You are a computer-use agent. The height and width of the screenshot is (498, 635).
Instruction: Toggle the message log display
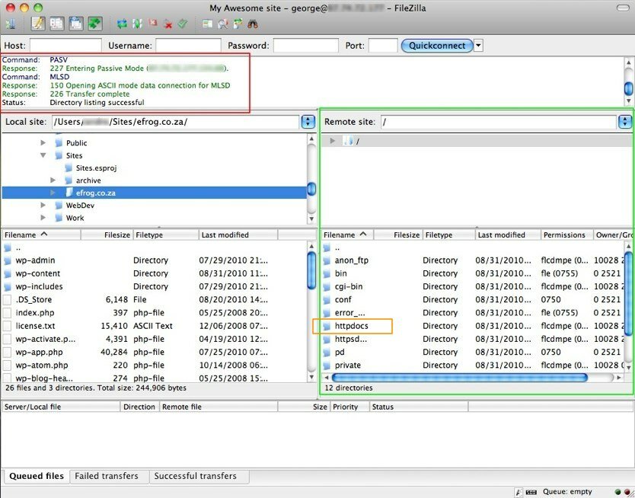tap(38, 24)
